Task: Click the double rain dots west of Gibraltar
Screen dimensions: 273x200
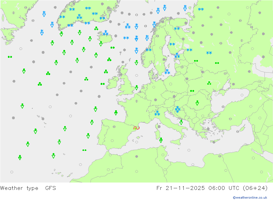Action: coord(84,150)
